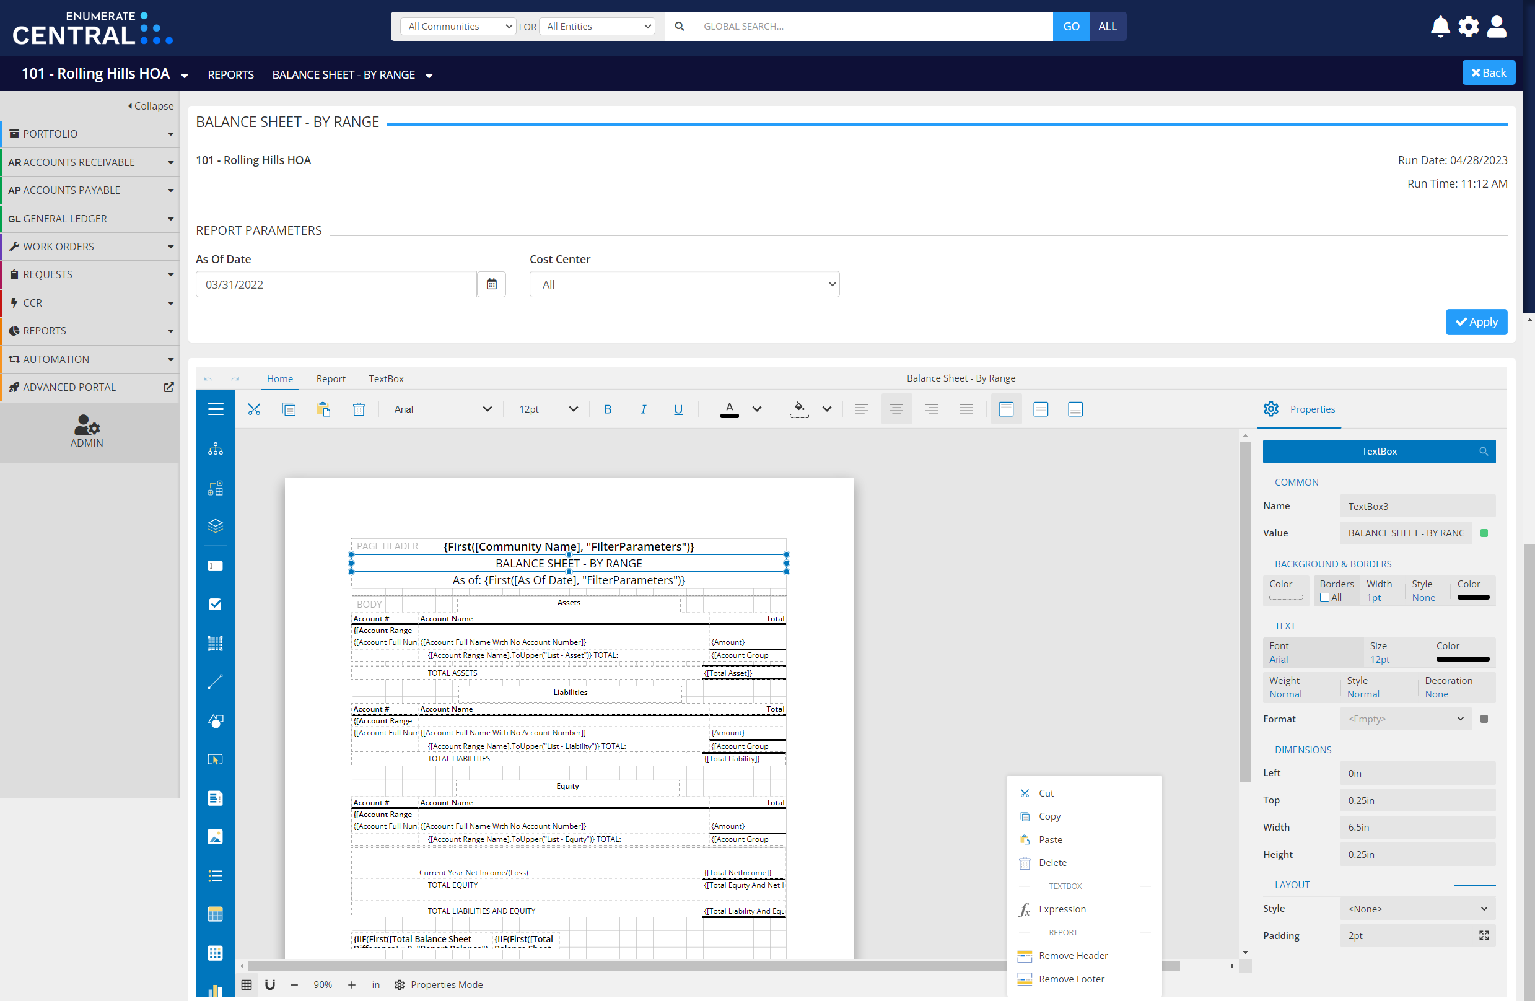Select the CheckBox tool in the left toolbar
The width and height of the screenshot is (1535, 1001).
pos(215,605)
